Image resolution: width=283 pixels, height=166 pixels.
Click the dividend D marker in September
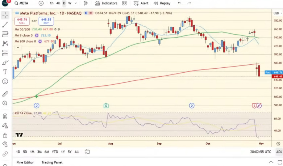point(192,106)
